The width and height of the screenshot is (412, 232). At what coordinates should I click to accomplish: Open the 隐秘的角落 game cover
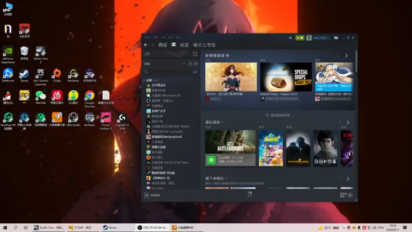click(x=325, y=148)
